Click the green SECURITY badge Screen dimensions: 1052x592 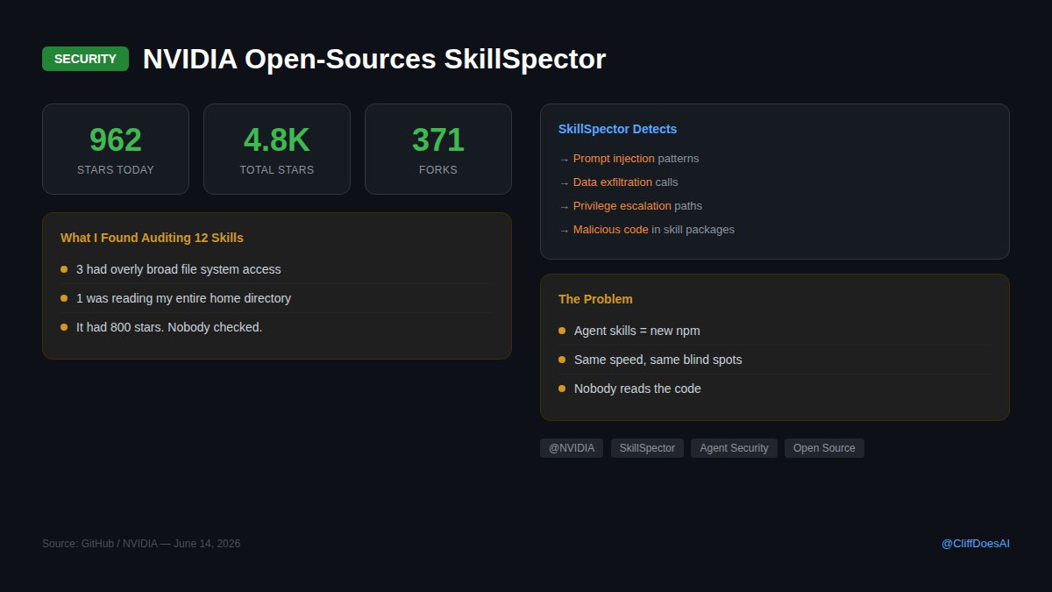tap(85, 59)
